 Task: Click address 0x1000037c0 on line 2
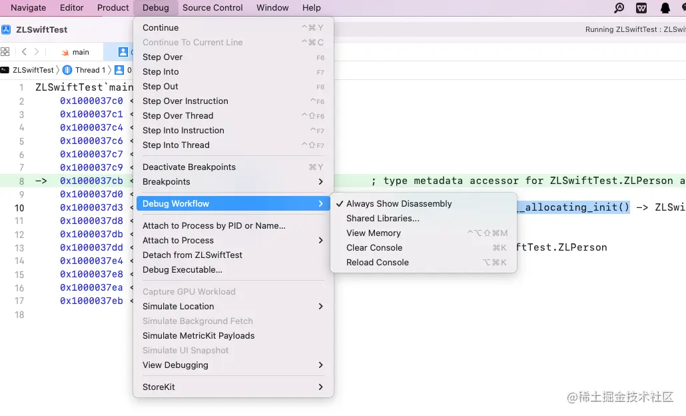point(91,101)
